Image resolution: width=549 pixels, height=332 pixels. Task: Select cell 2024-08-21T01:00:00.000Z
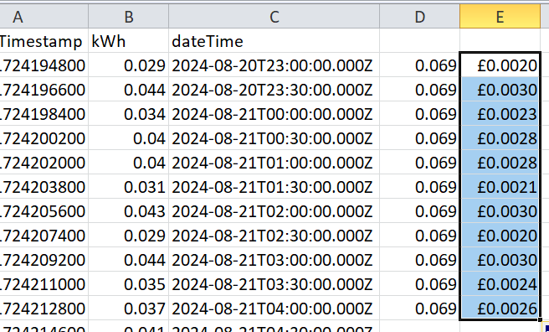[274, 163]
